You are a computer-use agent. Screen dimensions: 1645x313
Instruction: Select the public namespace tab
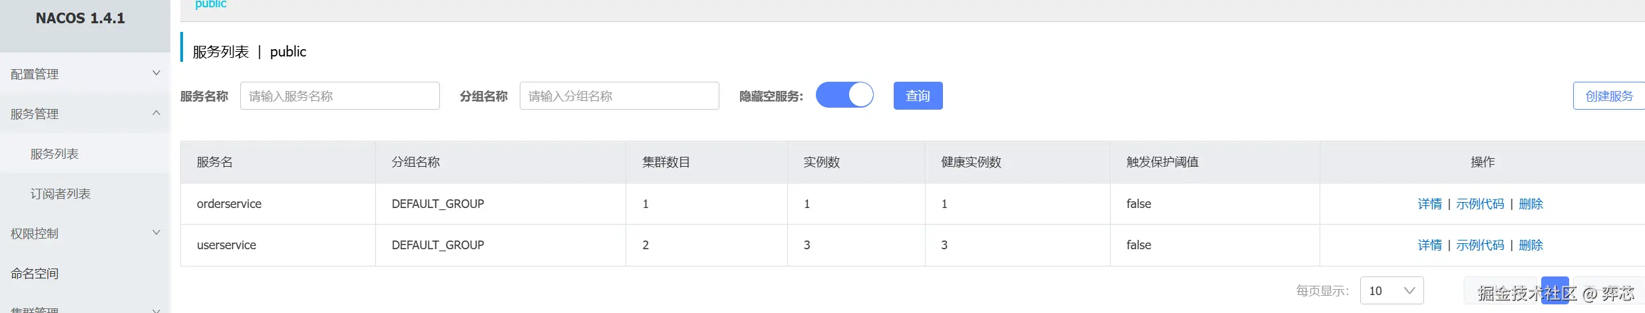[x=211, y=5]
